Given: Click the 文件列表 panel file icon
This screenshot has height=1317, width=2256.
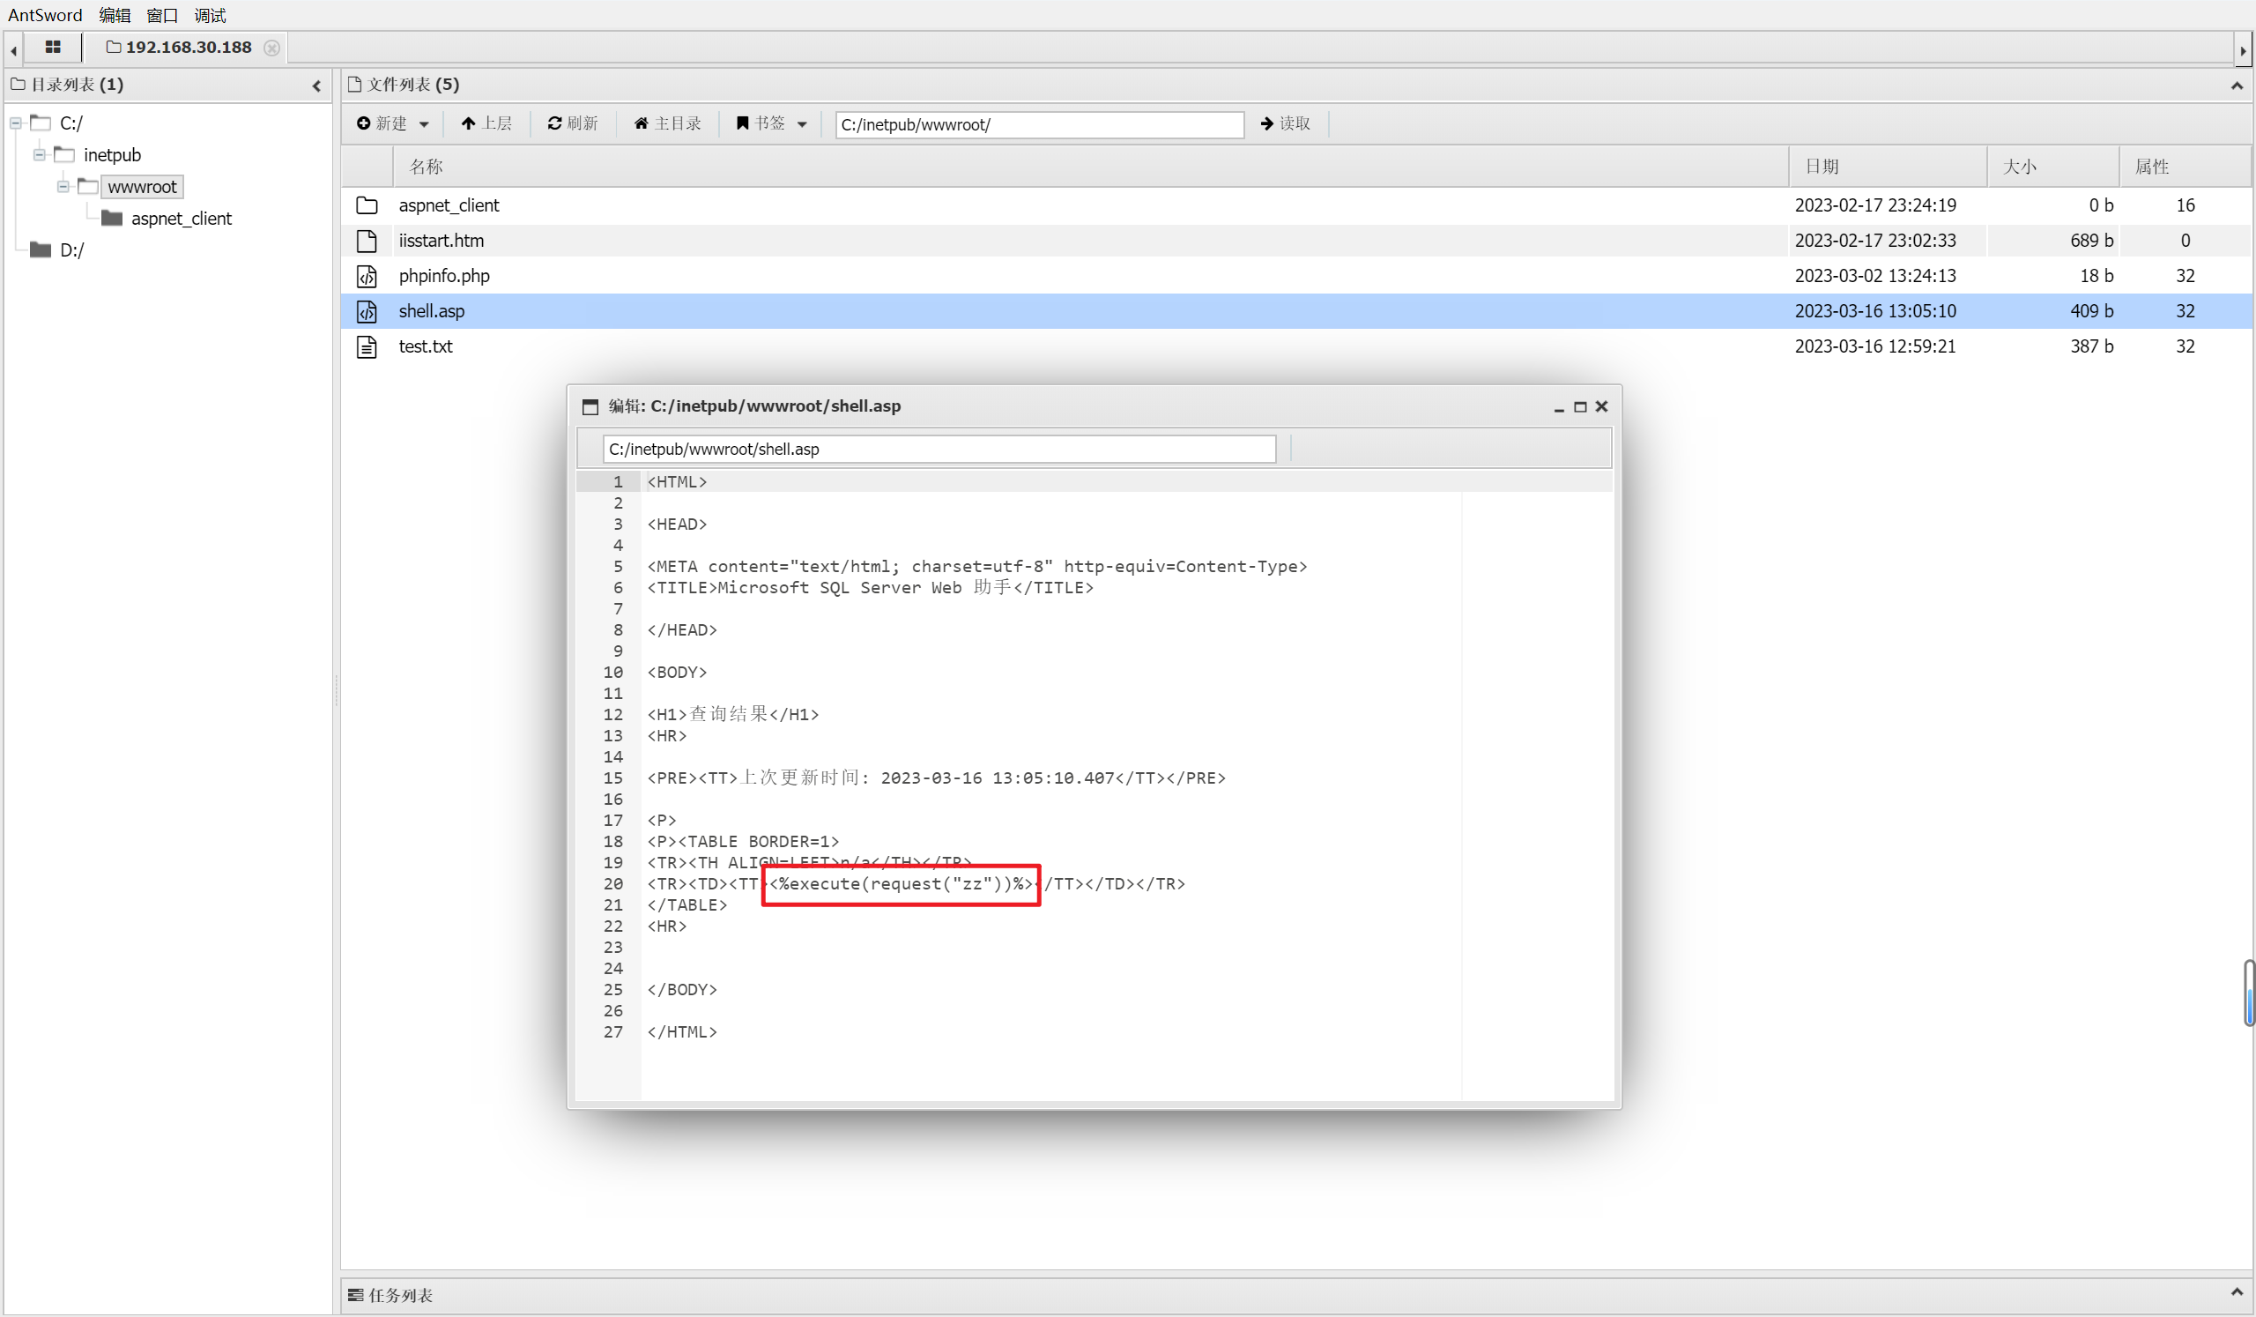Looking at the screenshot, I should pos(354,85).
